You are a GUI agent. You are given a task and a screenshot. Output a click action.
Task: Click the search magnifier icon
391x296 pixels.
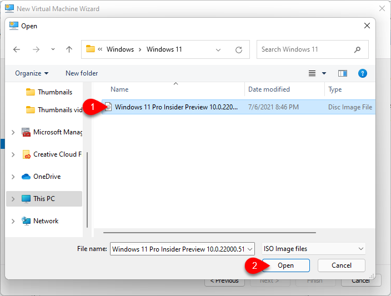tap(357, 49)
